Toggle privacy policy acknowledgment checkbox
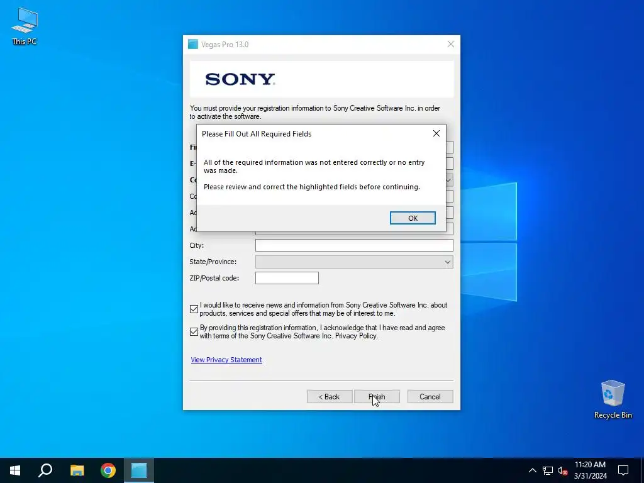Viewport: 644px width, 483px height. click(x=194, y=332)
